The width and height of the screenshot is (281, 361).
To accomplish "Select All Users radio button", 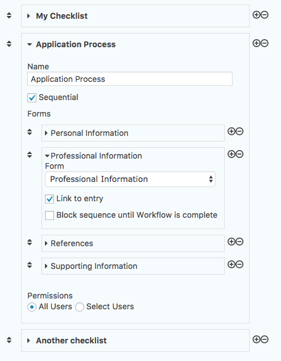I will point(32,307).
